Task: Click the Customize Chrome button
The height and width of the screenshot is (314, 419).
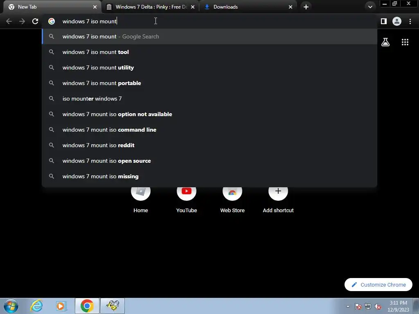Action: [378, 285]
